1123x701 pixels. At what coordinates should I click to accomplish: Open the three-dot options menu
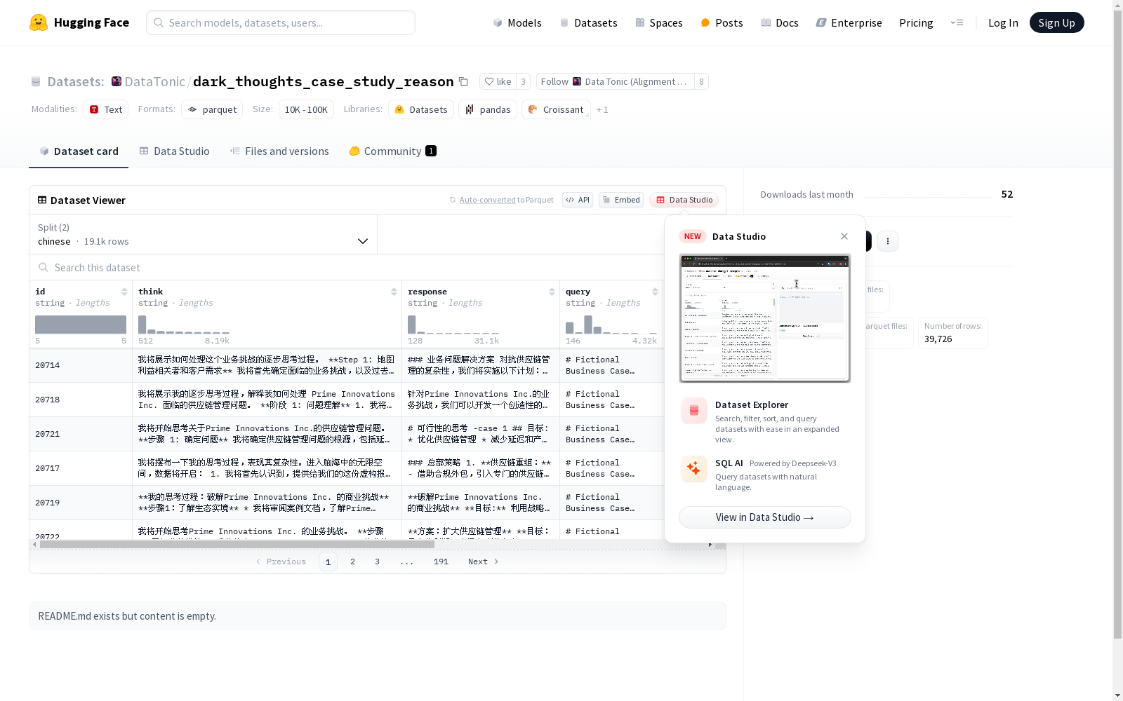pos(888,241)
